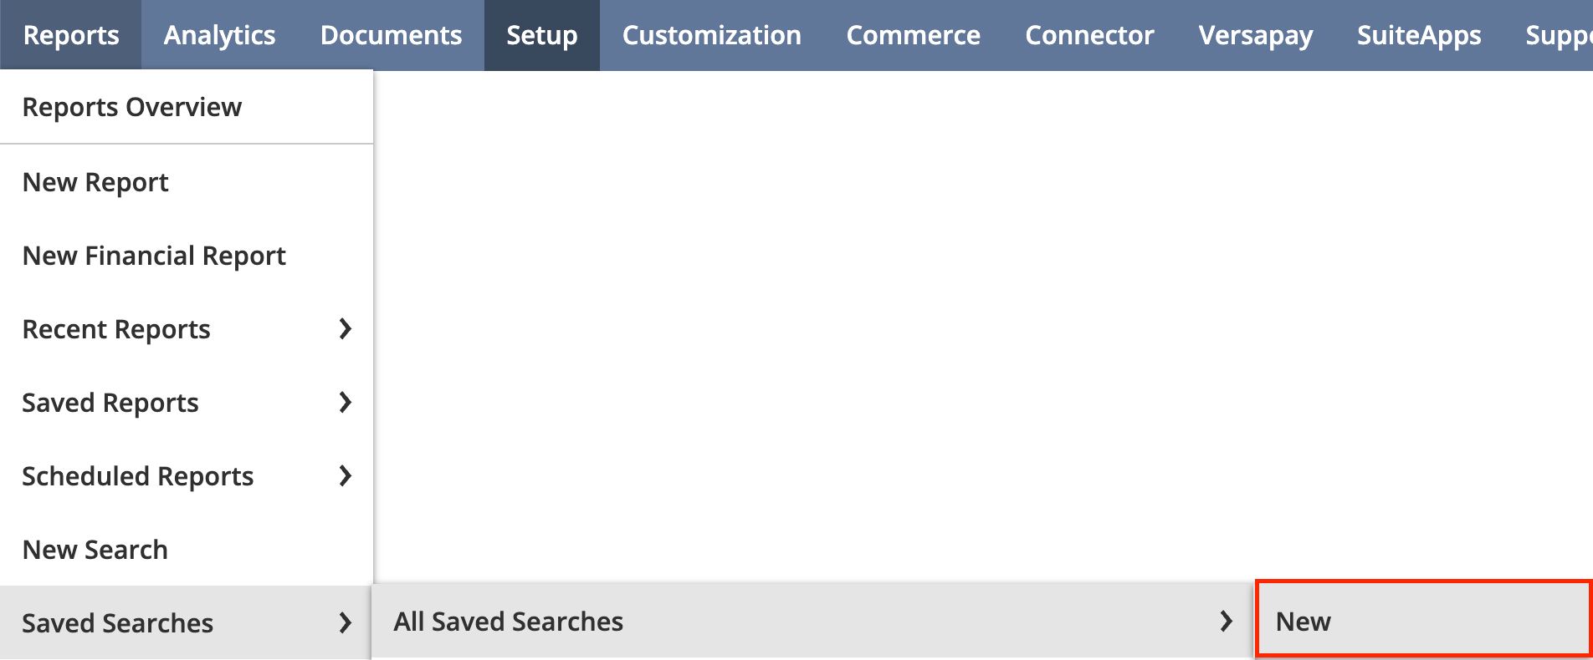Viewport: 1593px width, 660px height.
Task: Open the Customization menu
Action: (x=710, y=35)
